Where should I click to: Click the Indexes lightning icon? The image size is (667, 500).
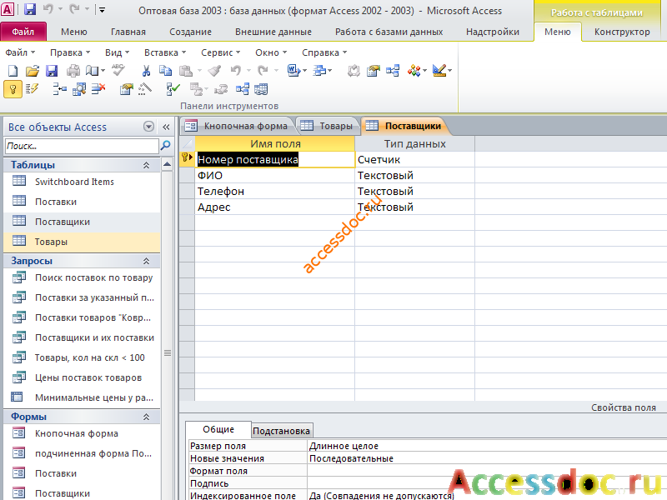[32, 89]
